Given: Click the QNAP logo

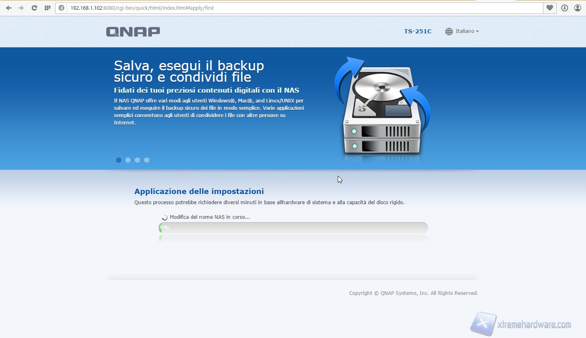Looking at the screenshot, I should pos(133,32).
